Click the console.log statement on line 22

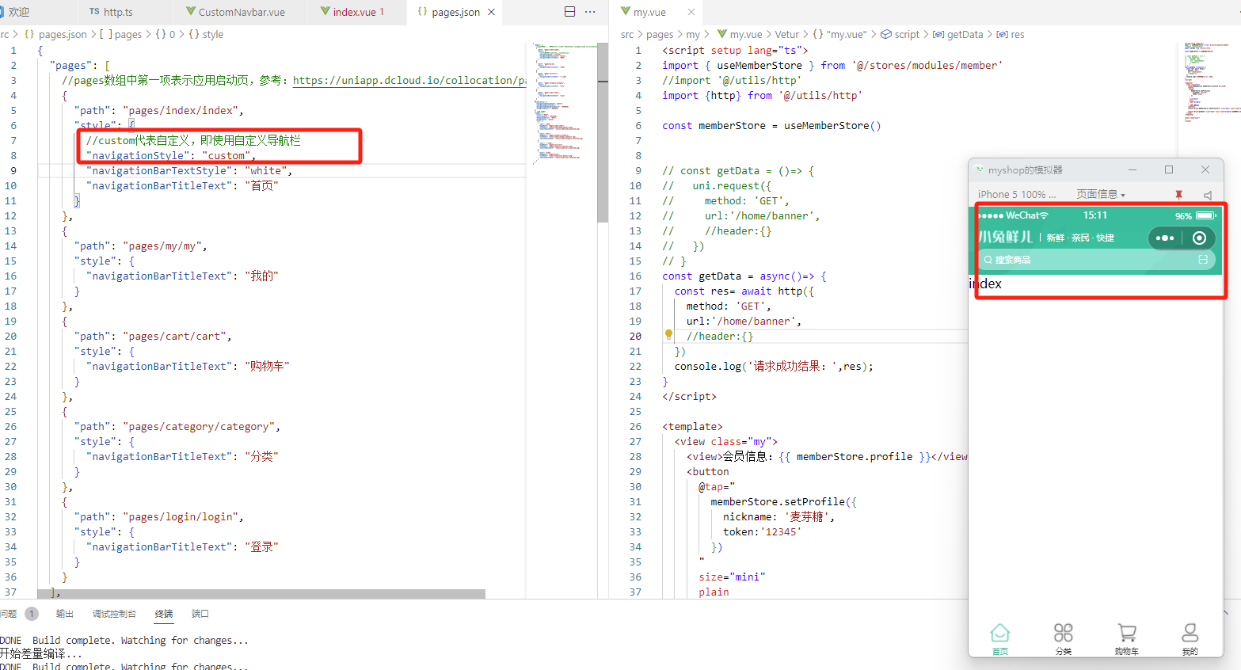(774, 366)
